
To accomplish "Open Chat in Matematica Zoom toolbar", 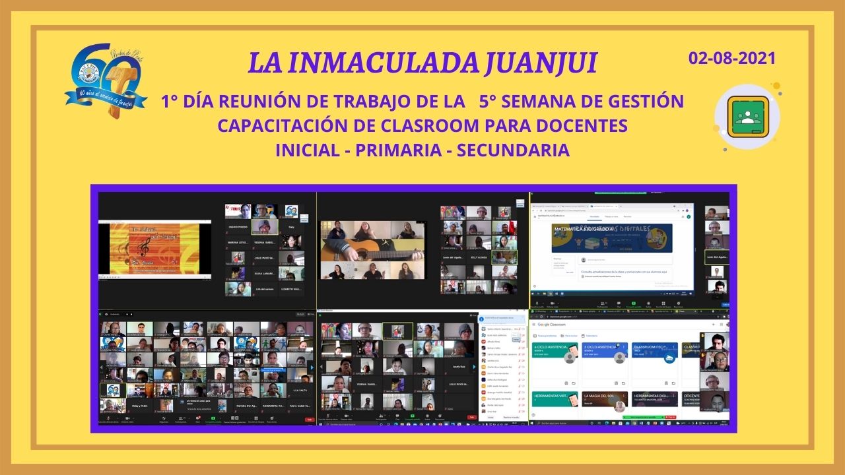I will 619,303.
